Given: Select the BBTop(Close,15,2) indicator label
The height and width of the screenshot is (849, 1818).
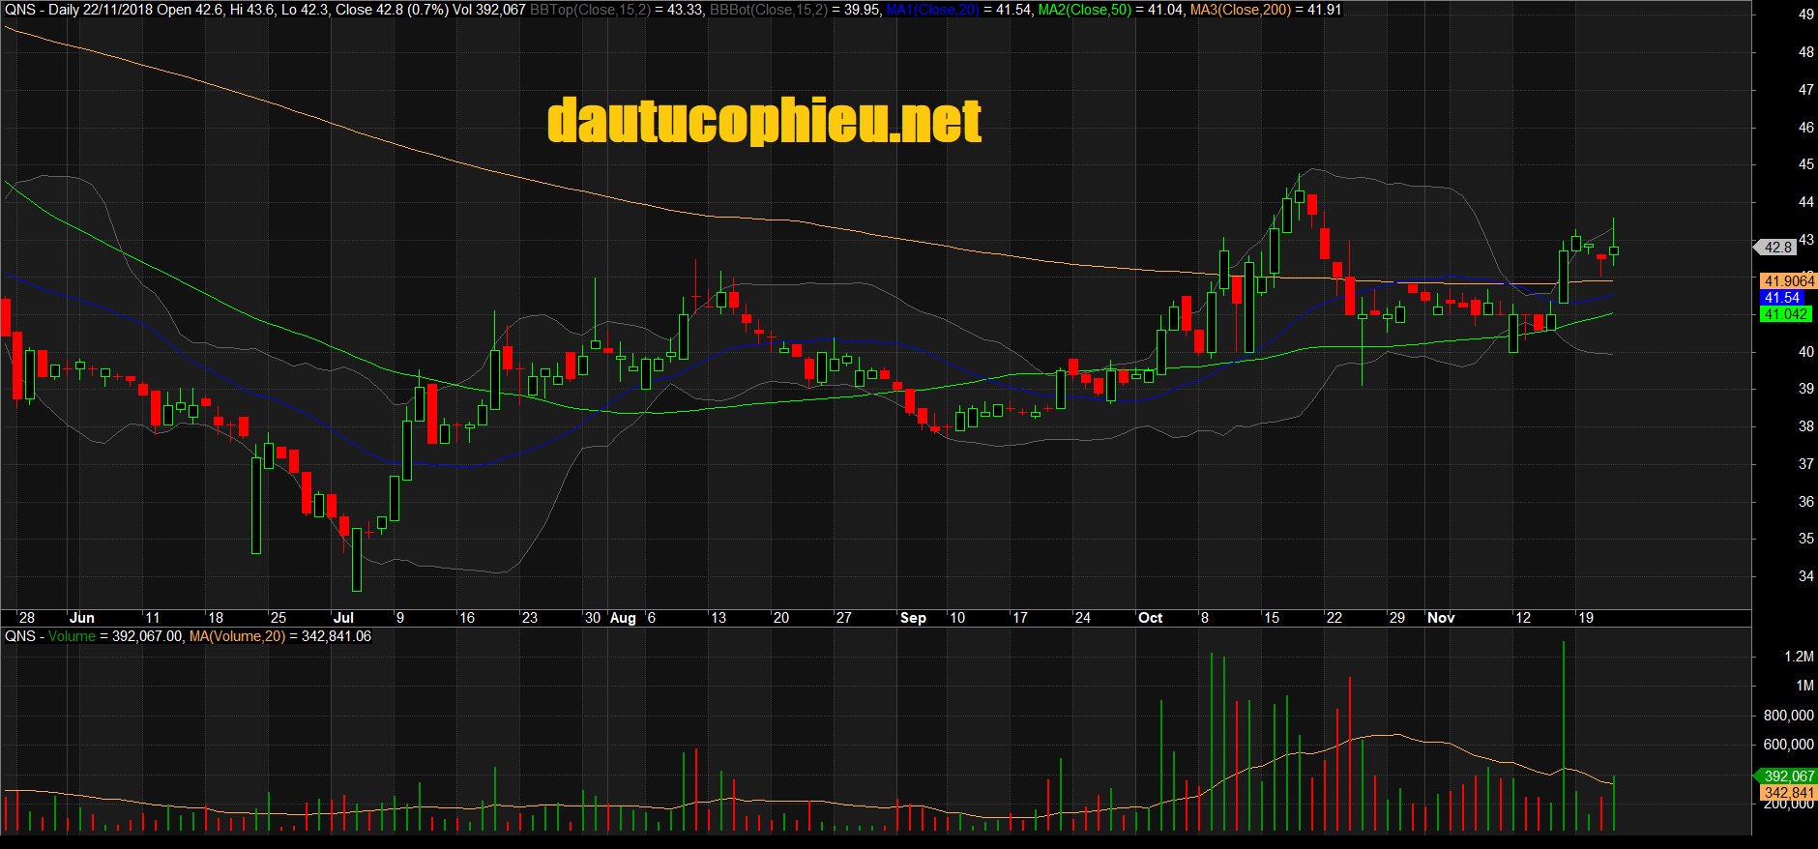Looking at the screenshot, I should tap(589, 10).
